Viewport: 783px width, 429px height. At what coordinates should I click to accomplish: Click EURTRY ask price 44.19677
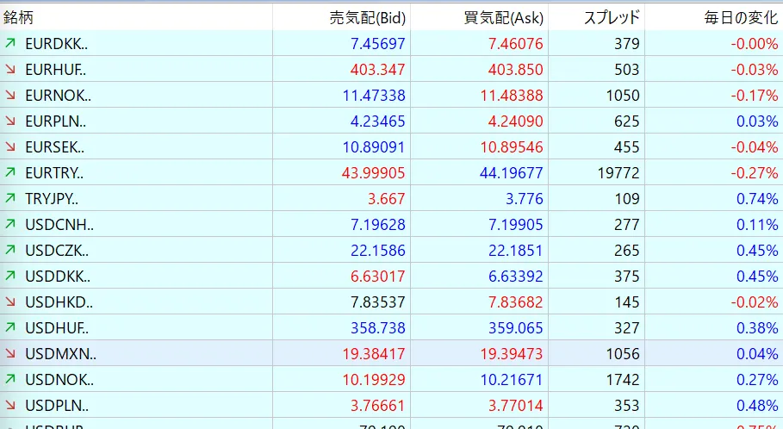coord(512,173)
